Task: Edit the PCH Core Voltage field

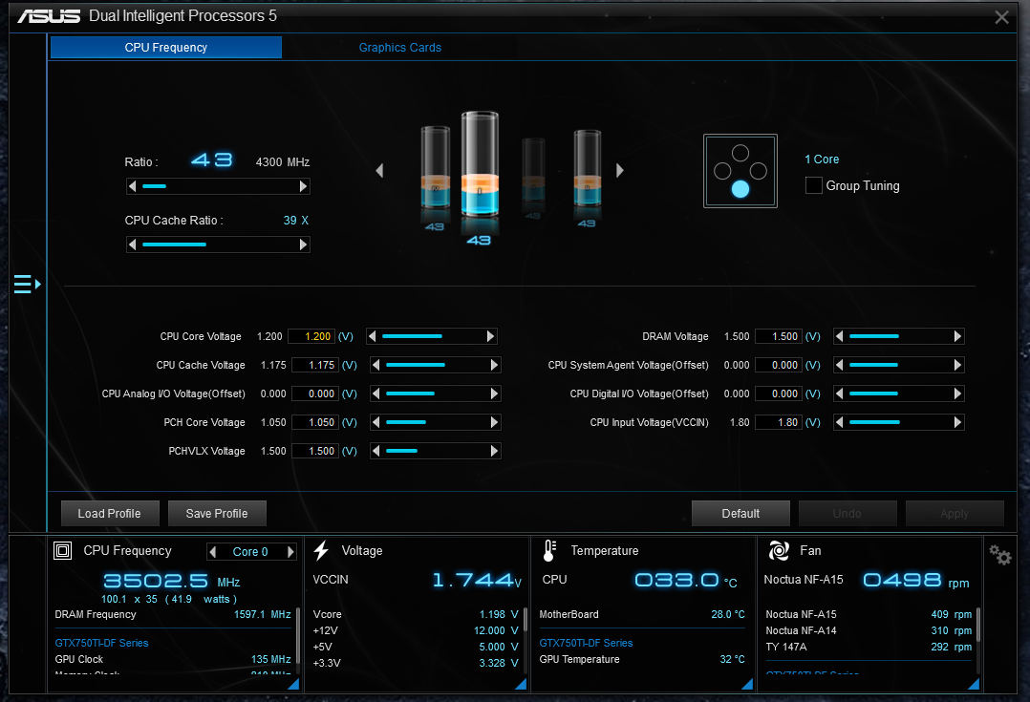Action: coord(315,422)
